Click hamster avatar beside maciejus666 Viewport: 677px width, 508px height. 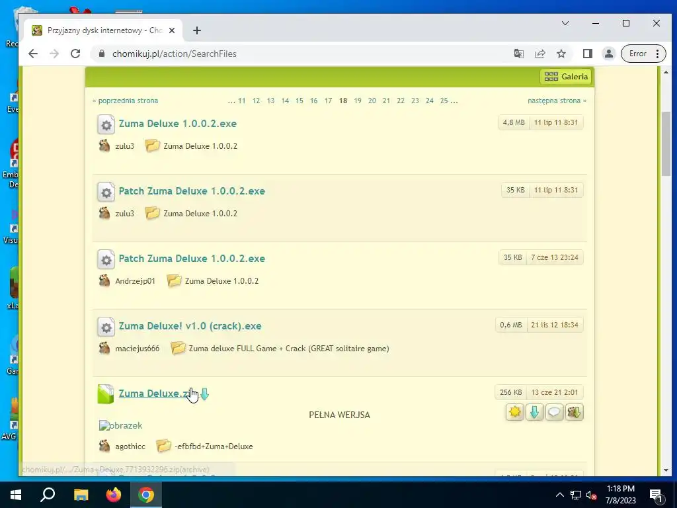(104, 348)
